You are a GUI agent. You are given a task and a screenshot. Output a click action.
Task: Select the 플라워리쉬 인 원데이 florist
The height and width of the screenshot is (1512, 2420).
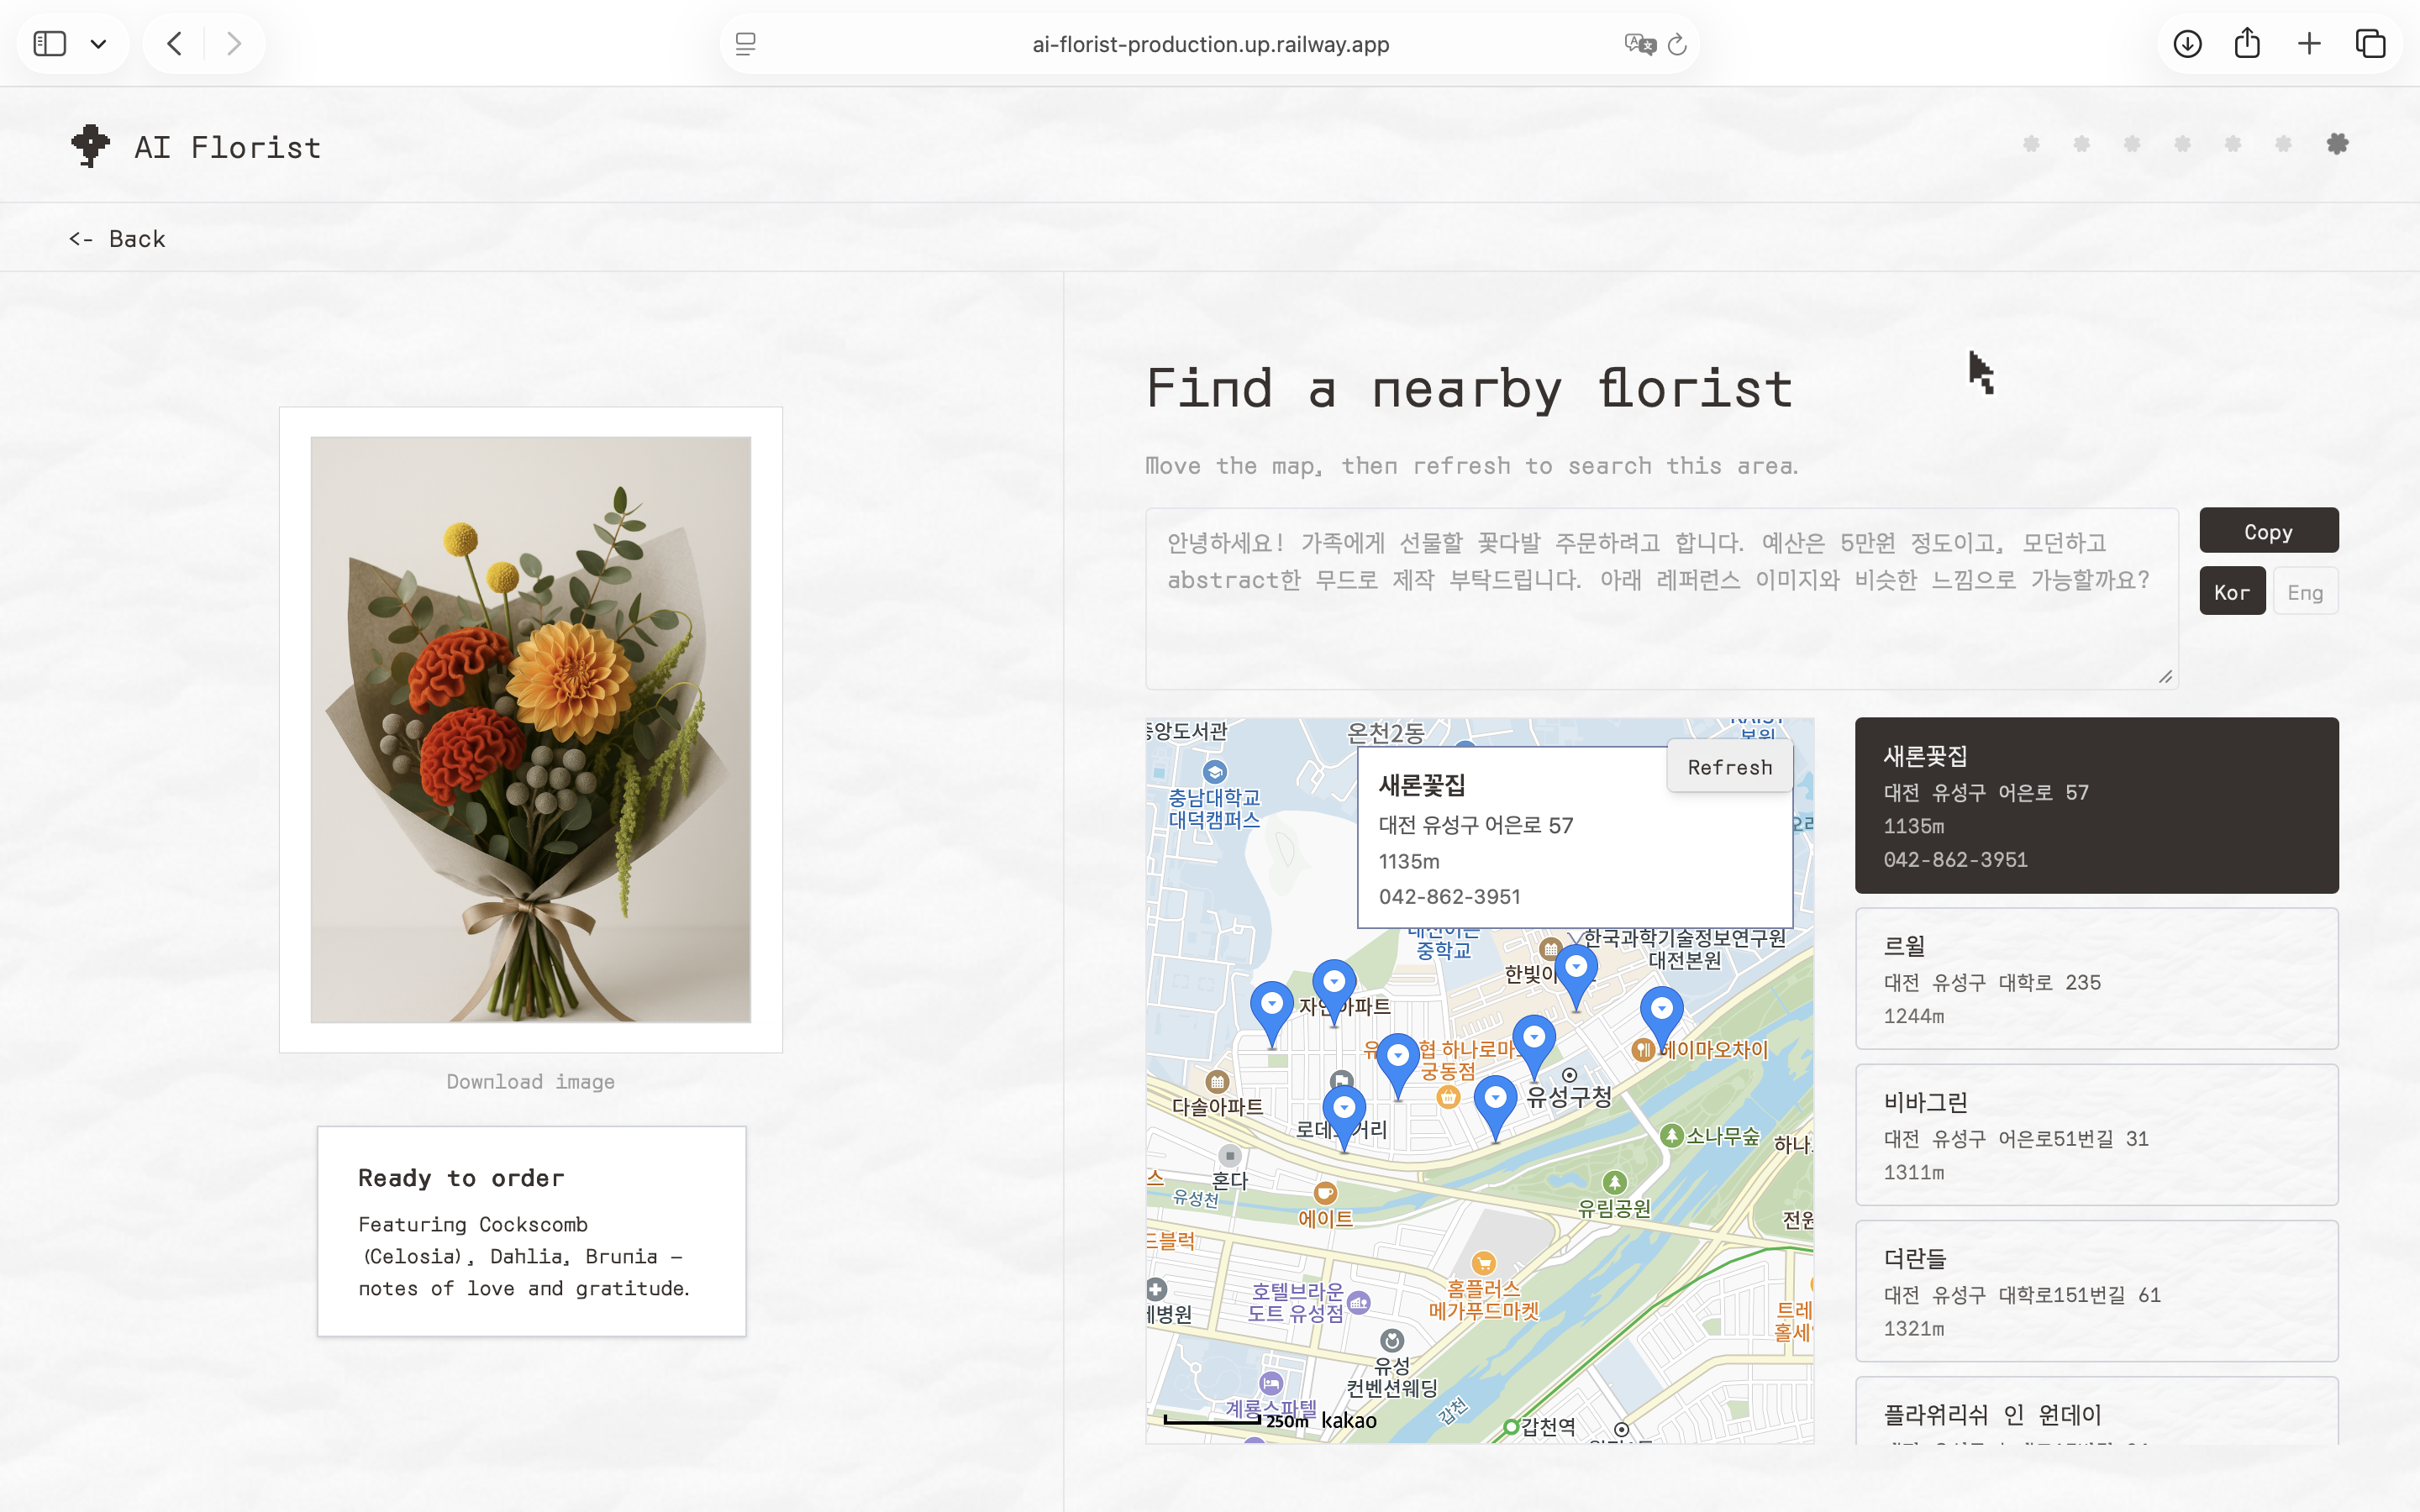click(x=2096, y=1410)
